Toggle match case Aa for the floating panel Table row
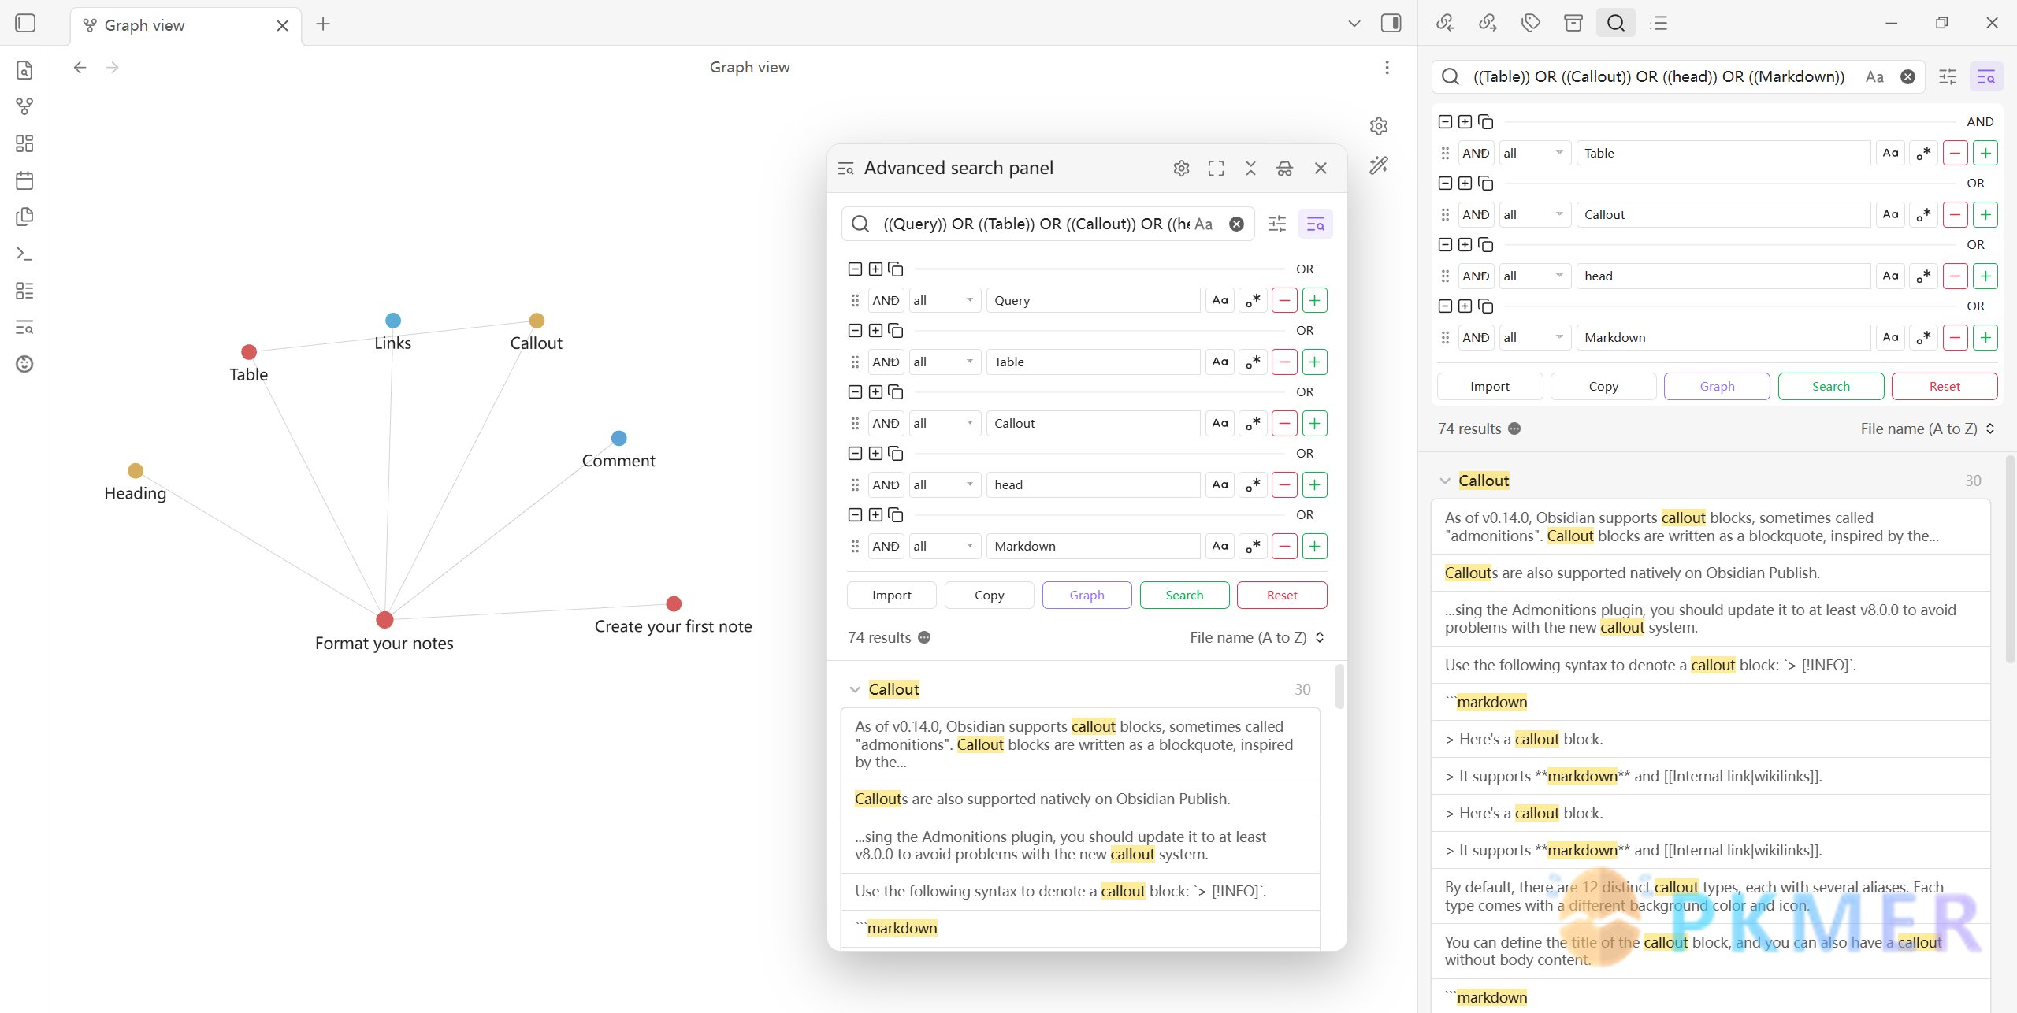This screenshot has width=2017, height=1013. 1220,362
